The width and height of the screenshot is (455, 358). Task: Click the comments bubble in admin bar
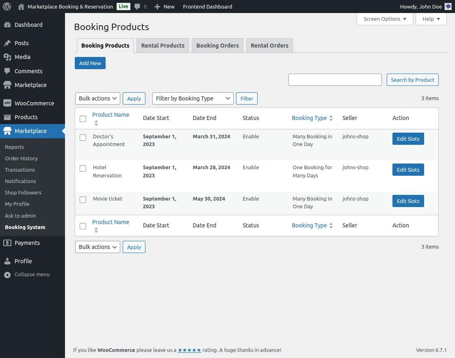pos(138,7)
